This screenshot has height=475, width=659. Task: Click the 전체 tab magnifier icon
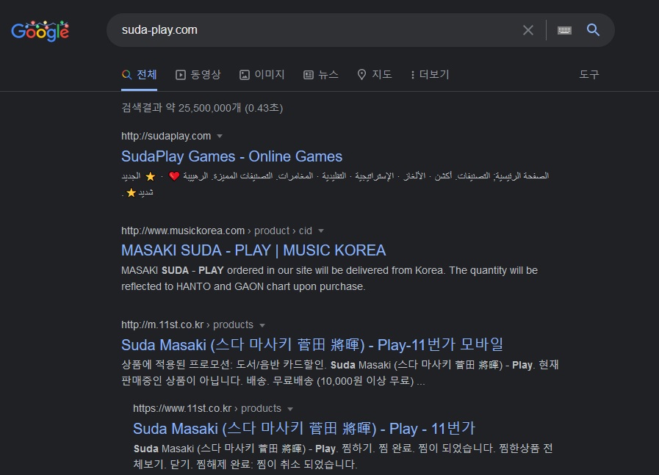(x=126, y=75)
